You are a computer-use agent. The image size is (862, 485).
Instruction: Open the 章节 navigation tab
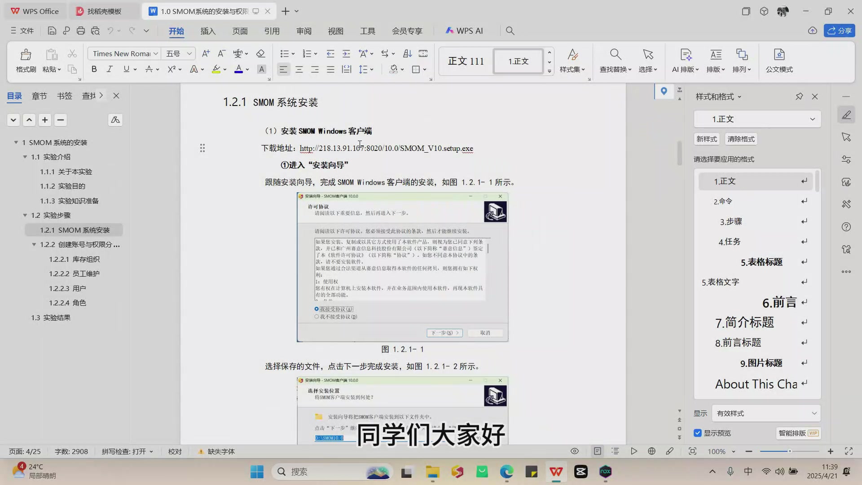[x=39, y=96]
